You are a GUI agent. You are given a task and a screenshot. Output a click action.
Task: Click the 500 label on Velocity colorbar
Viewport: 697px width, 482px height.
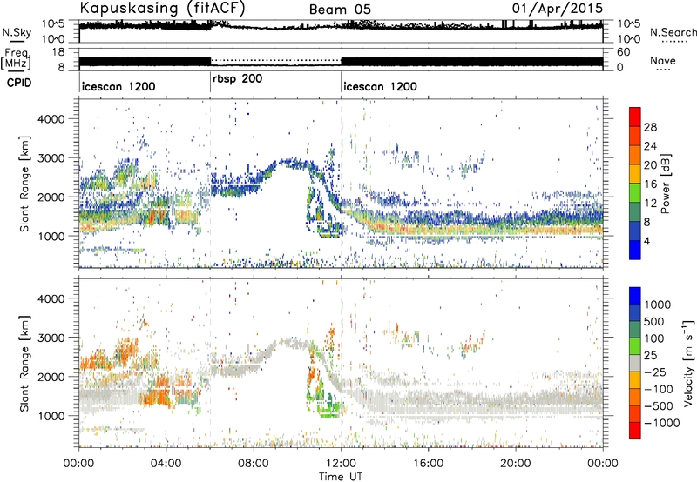[x=654, y=321]
